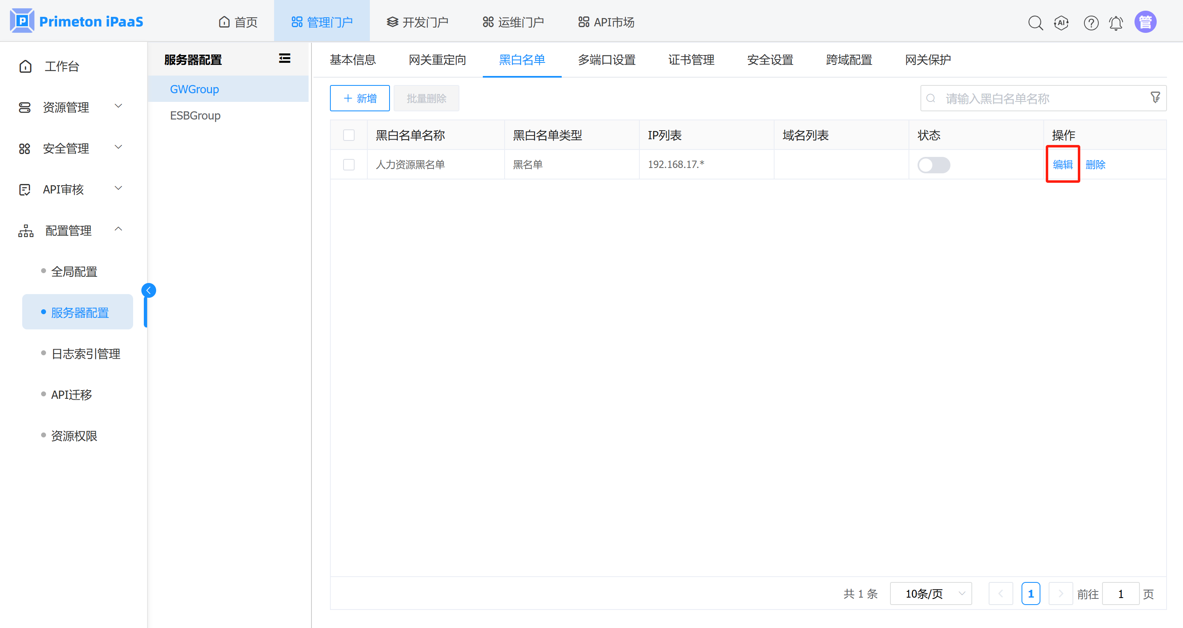Click the filter funnel icon in search box
The image size is (1183, 628).
pyautogui.click(x=1155, y=97)
